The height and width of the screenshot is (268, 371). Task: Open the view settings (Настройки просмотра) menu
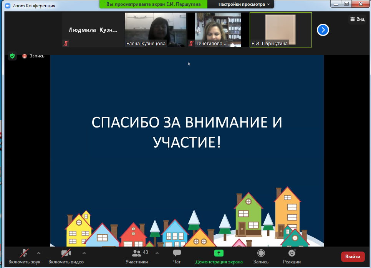coord(244,4)
